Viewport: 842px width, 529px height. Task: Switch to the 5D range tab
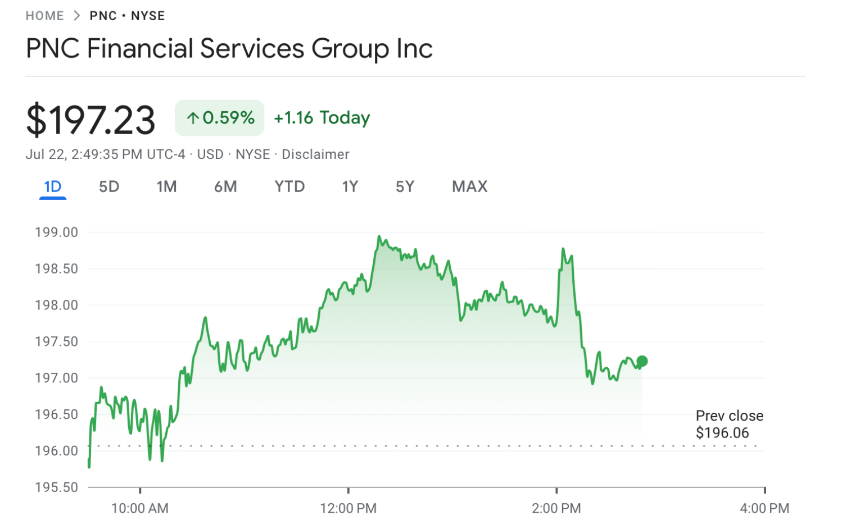[x=109, y=187]
